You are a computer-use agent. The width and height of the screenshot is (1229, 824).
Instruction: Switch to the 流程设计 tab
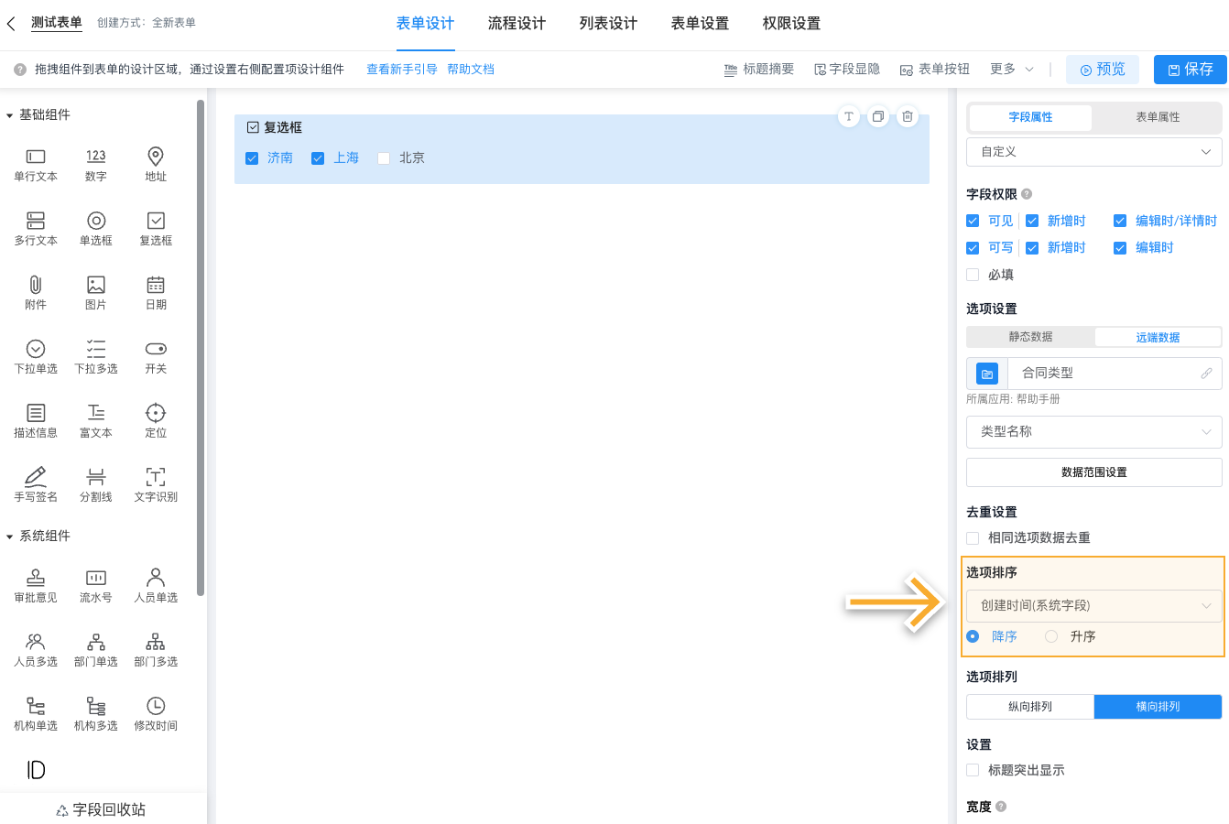(x=516, y=24)
